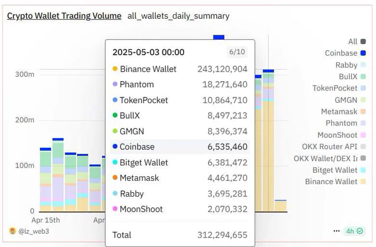The image size is (376, 247).
Task: Click the Binance Wallet row in tooltip
Action: click(180, 69)
